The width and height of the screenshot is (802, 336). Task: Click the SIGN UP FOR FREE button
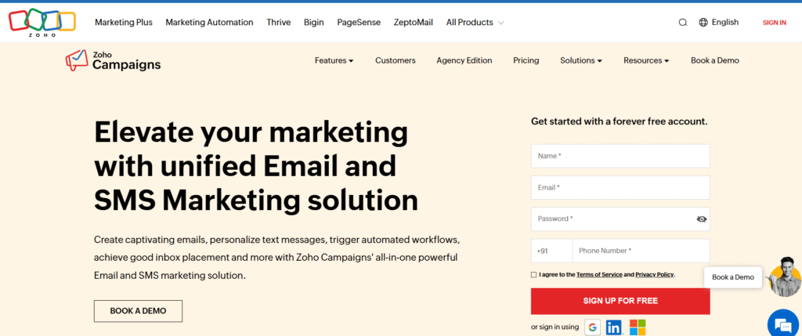[620, 301]
